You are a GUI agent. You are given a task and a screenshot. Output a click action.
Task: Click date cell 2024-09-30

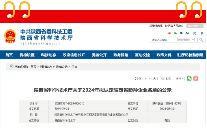[x=167, y=109]
